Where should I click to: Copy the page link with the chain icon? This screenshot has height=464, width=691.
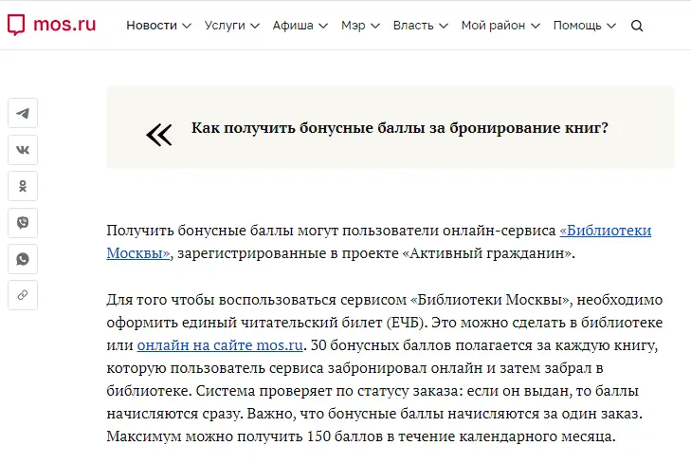tap(23, 295)
